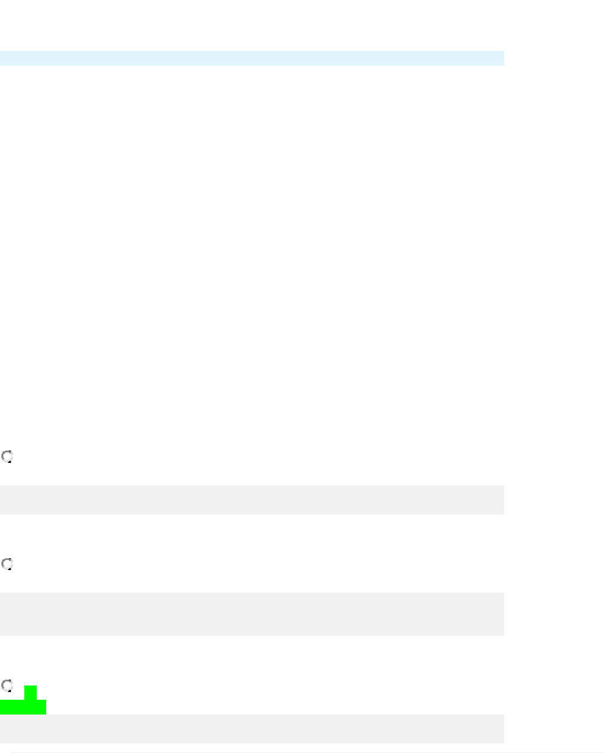Select the first radio button option

7,456
